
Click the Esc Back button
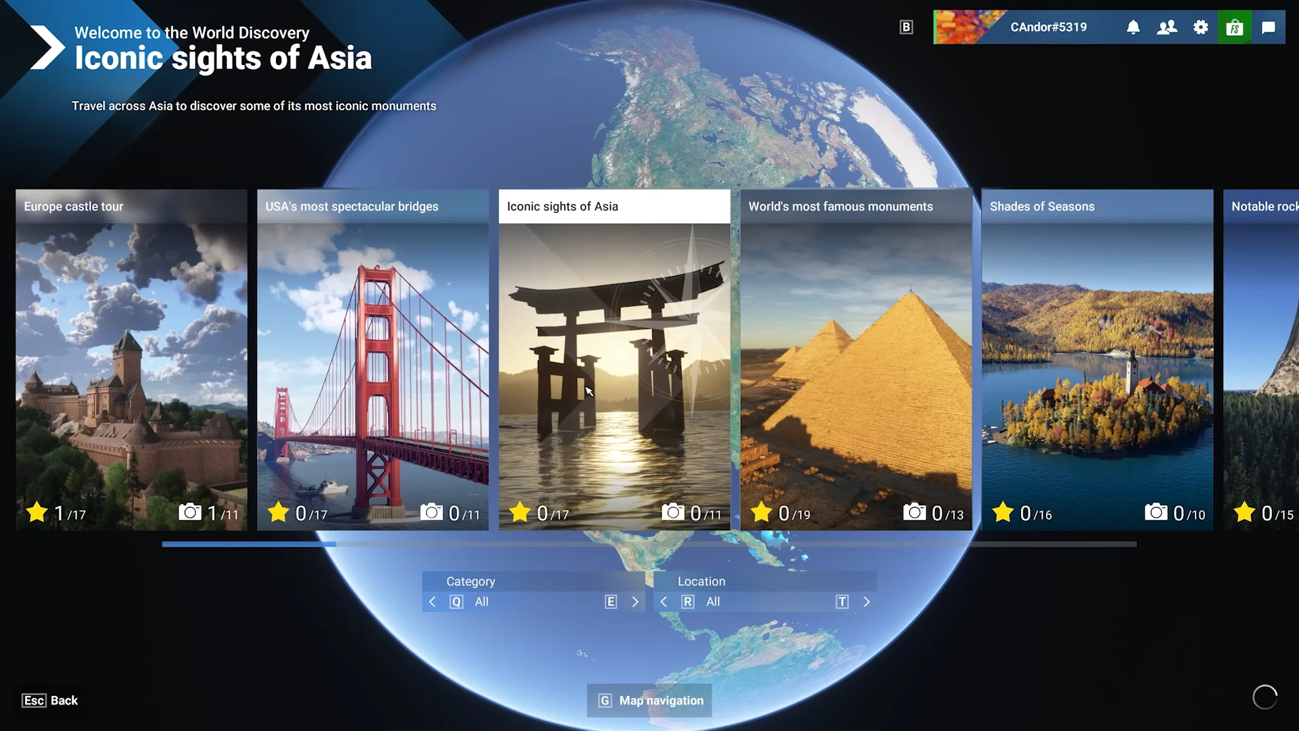(x=50, y=701)
